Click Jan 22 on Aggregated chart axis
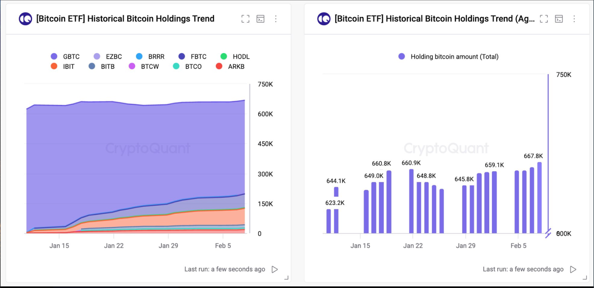This screenshot has width=594, height=288. 413,246
